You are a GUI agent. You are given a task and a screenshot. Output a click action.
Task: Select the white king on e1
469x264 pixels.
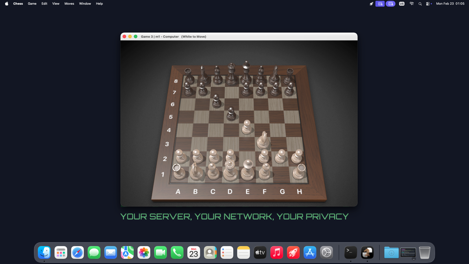pyautogui.click(x=248, y=172)
